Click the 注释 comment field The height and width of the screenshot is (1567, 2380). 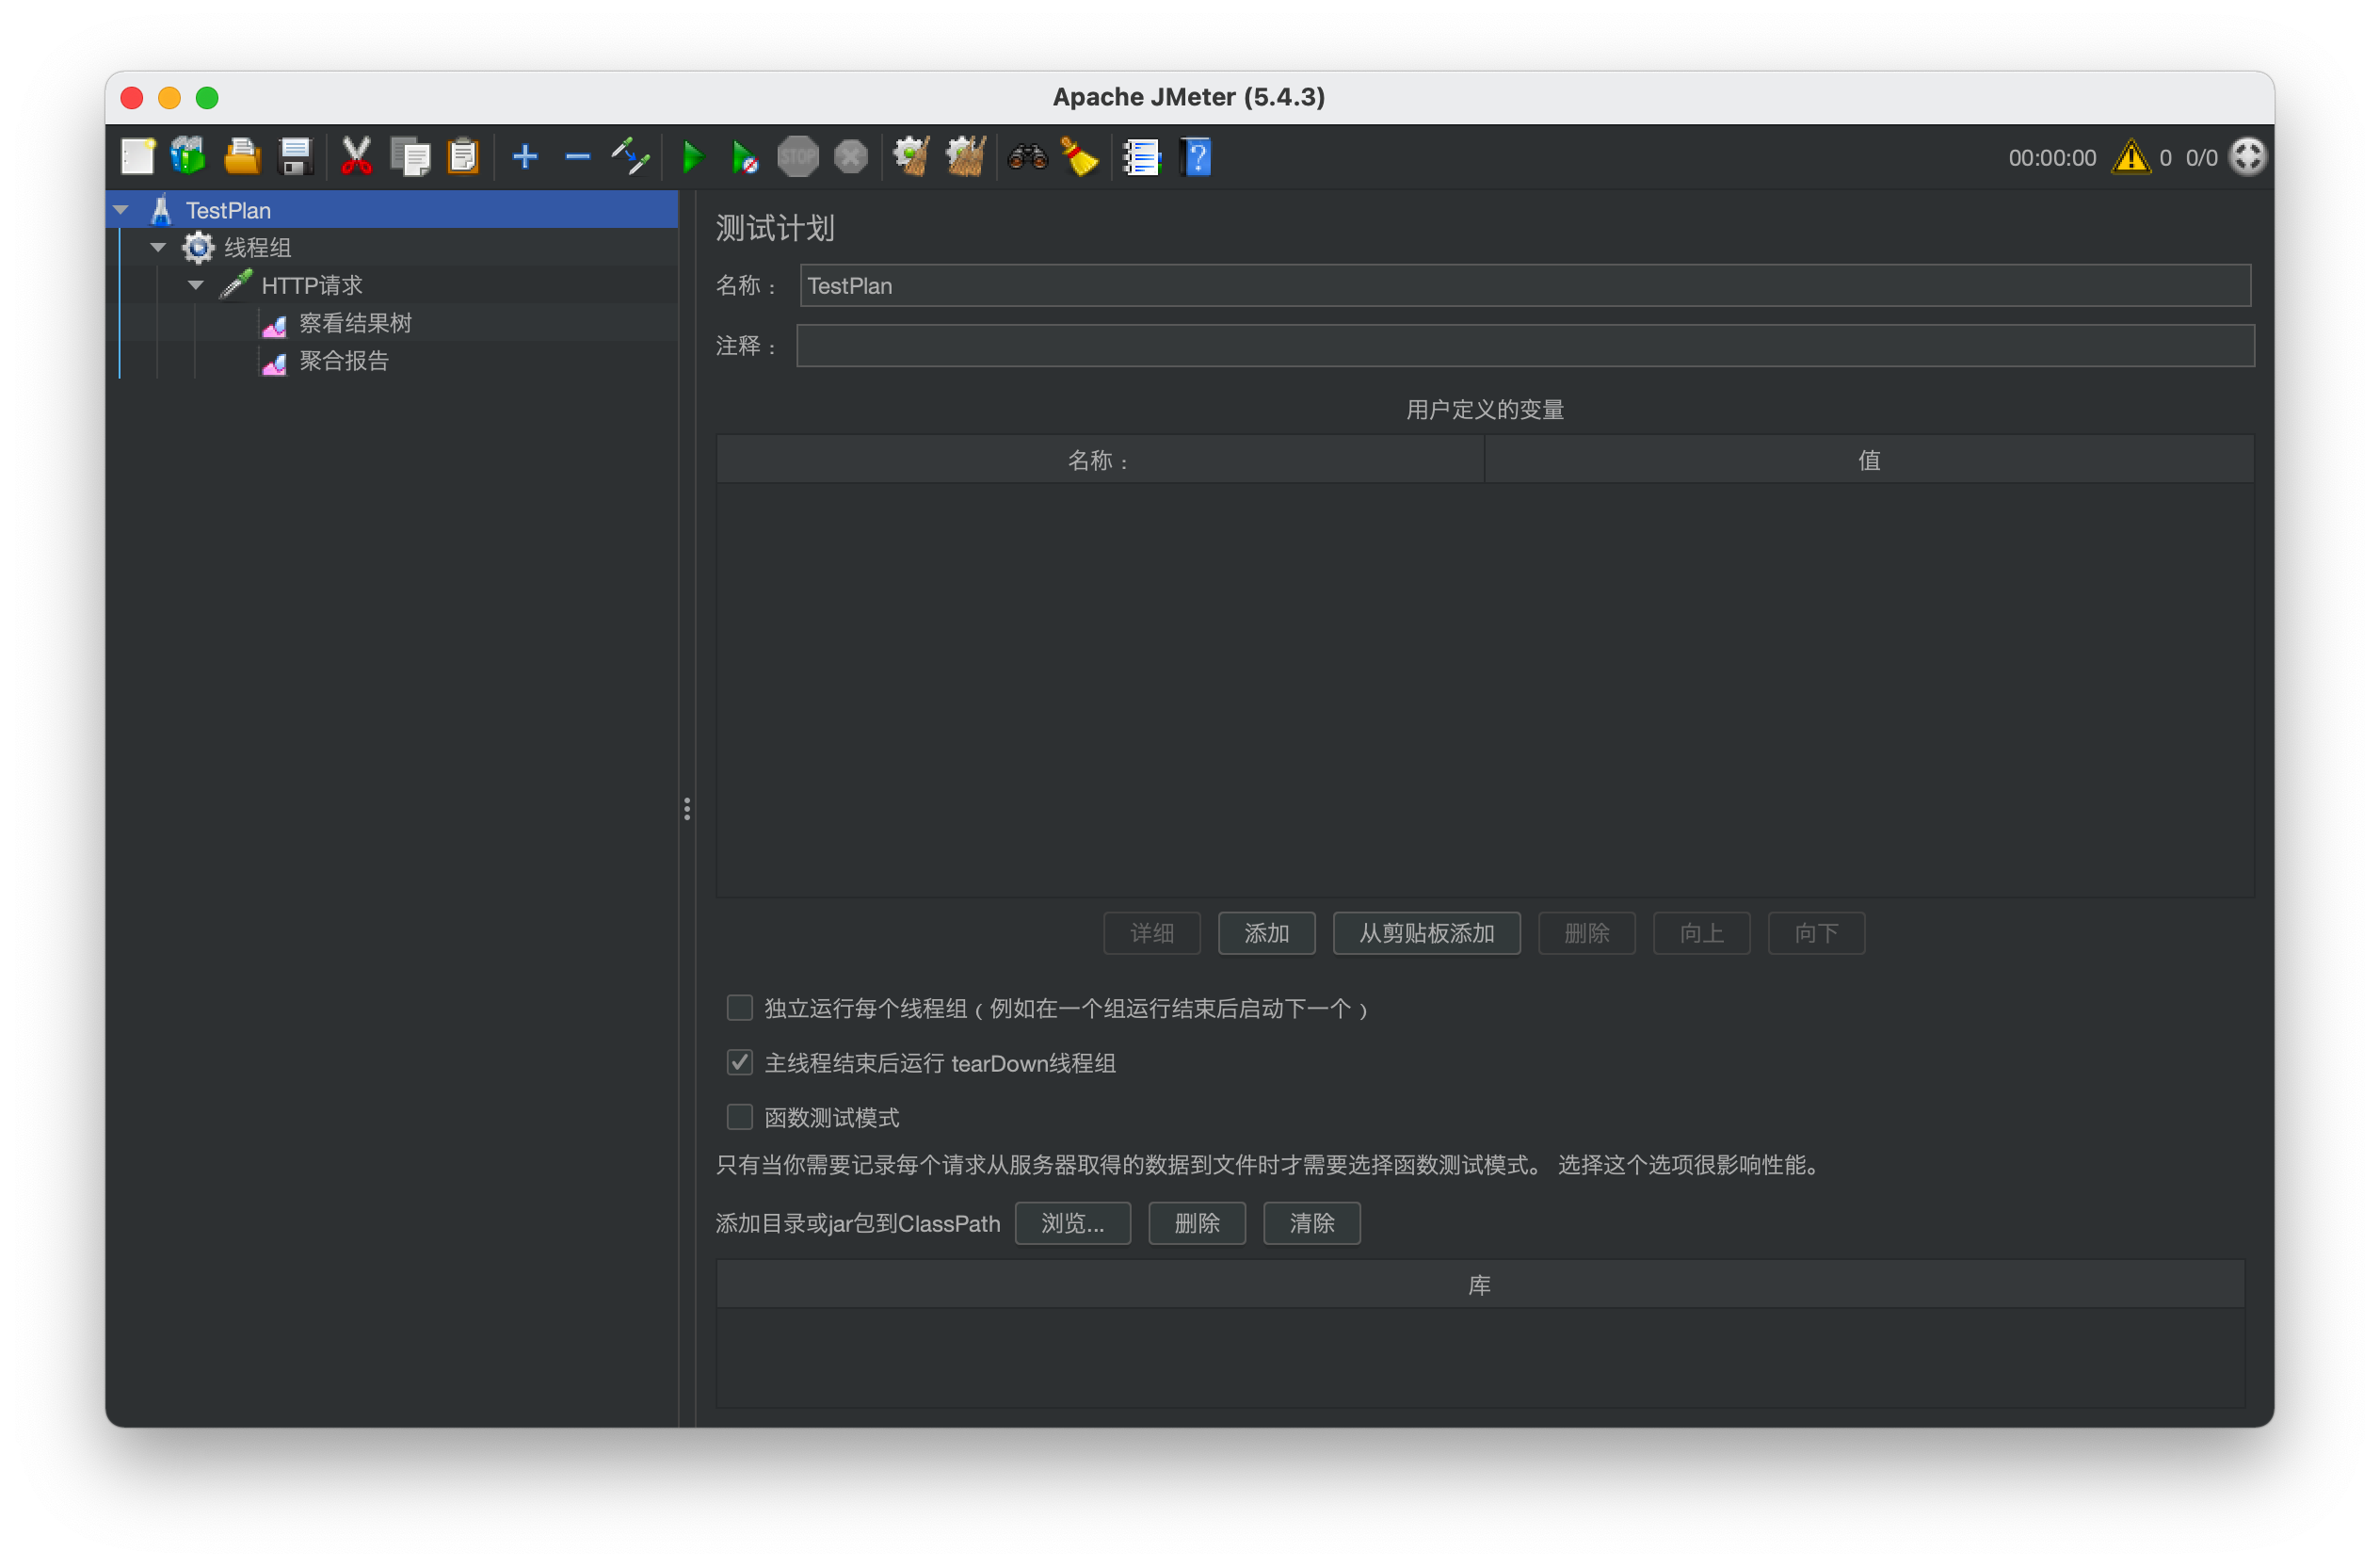coord(1525,345)
